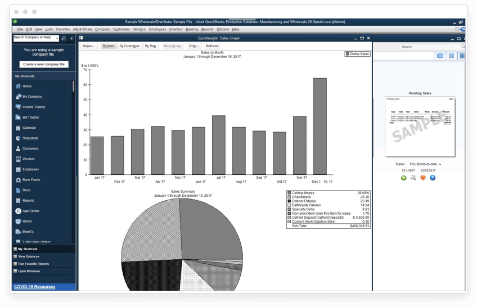Click Create a new company file
This screenshot has width=477, height=307.
pos(44,65)
